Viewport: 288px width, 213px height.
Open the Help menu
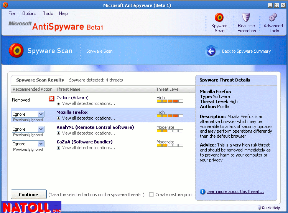(x=63, y=13)
